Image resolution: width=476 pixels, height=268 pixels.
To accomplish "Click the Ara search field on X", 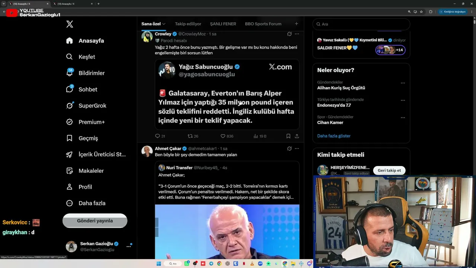I will point(361,24).
